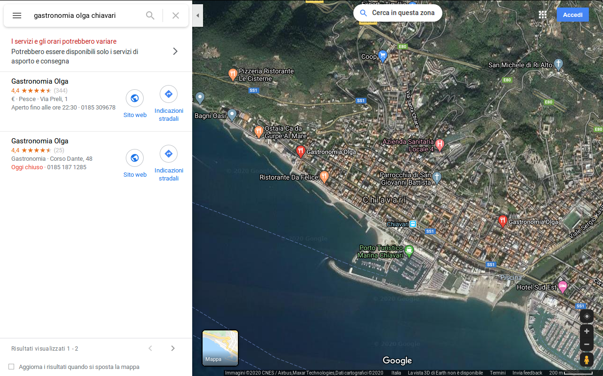Open the Termini link in footer
Image resolution: width=603 pixels, height=376 pixels.
pyautogui.click(x=497, y=373)
